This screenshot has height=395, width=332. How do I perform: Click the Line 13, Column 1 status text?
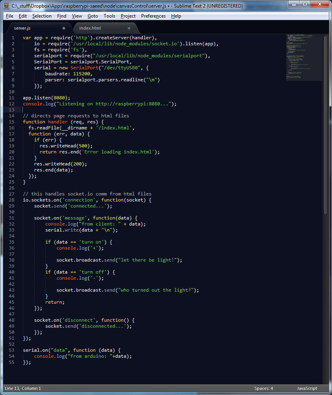click(x=23, y=388)
